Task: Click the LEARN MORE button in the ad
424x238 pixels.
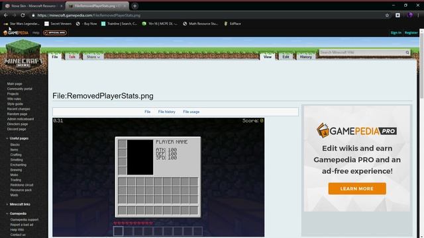Action: pos(357,188)
